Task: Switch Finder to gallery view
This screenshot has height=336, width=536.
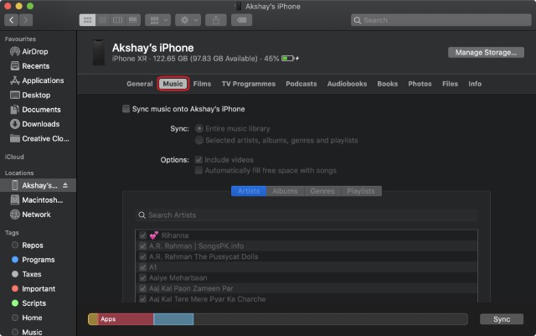Action: pyautogui.click(x=132, y=20)
